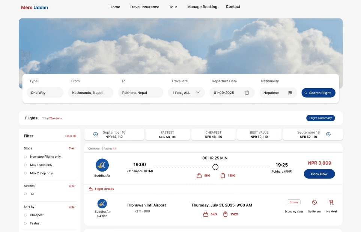Sort flights by Fastest
The image size is (361, 232).
25,223
